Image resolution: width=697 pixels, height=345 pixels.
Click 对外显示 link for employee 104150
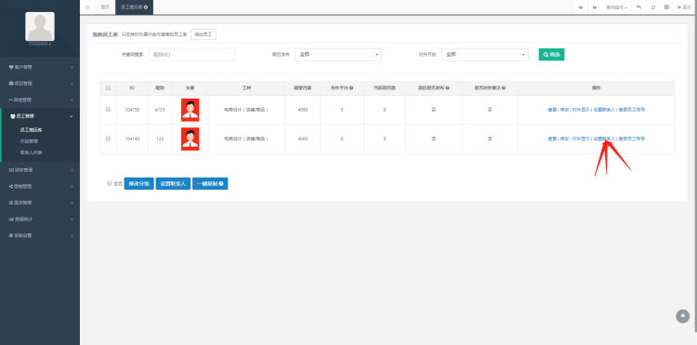(x=581, y=110)
